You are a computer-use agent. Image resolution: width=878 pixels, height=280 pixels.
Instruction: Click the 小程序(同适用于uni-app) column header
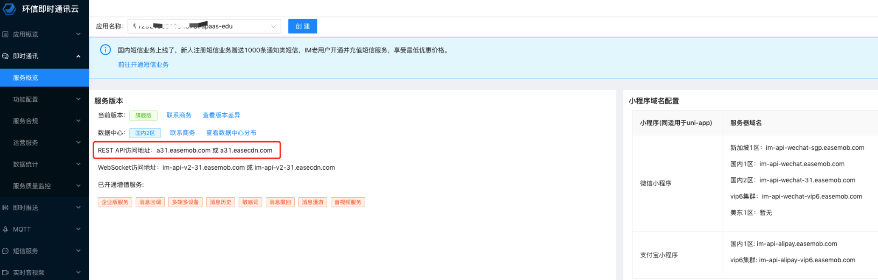676,123
